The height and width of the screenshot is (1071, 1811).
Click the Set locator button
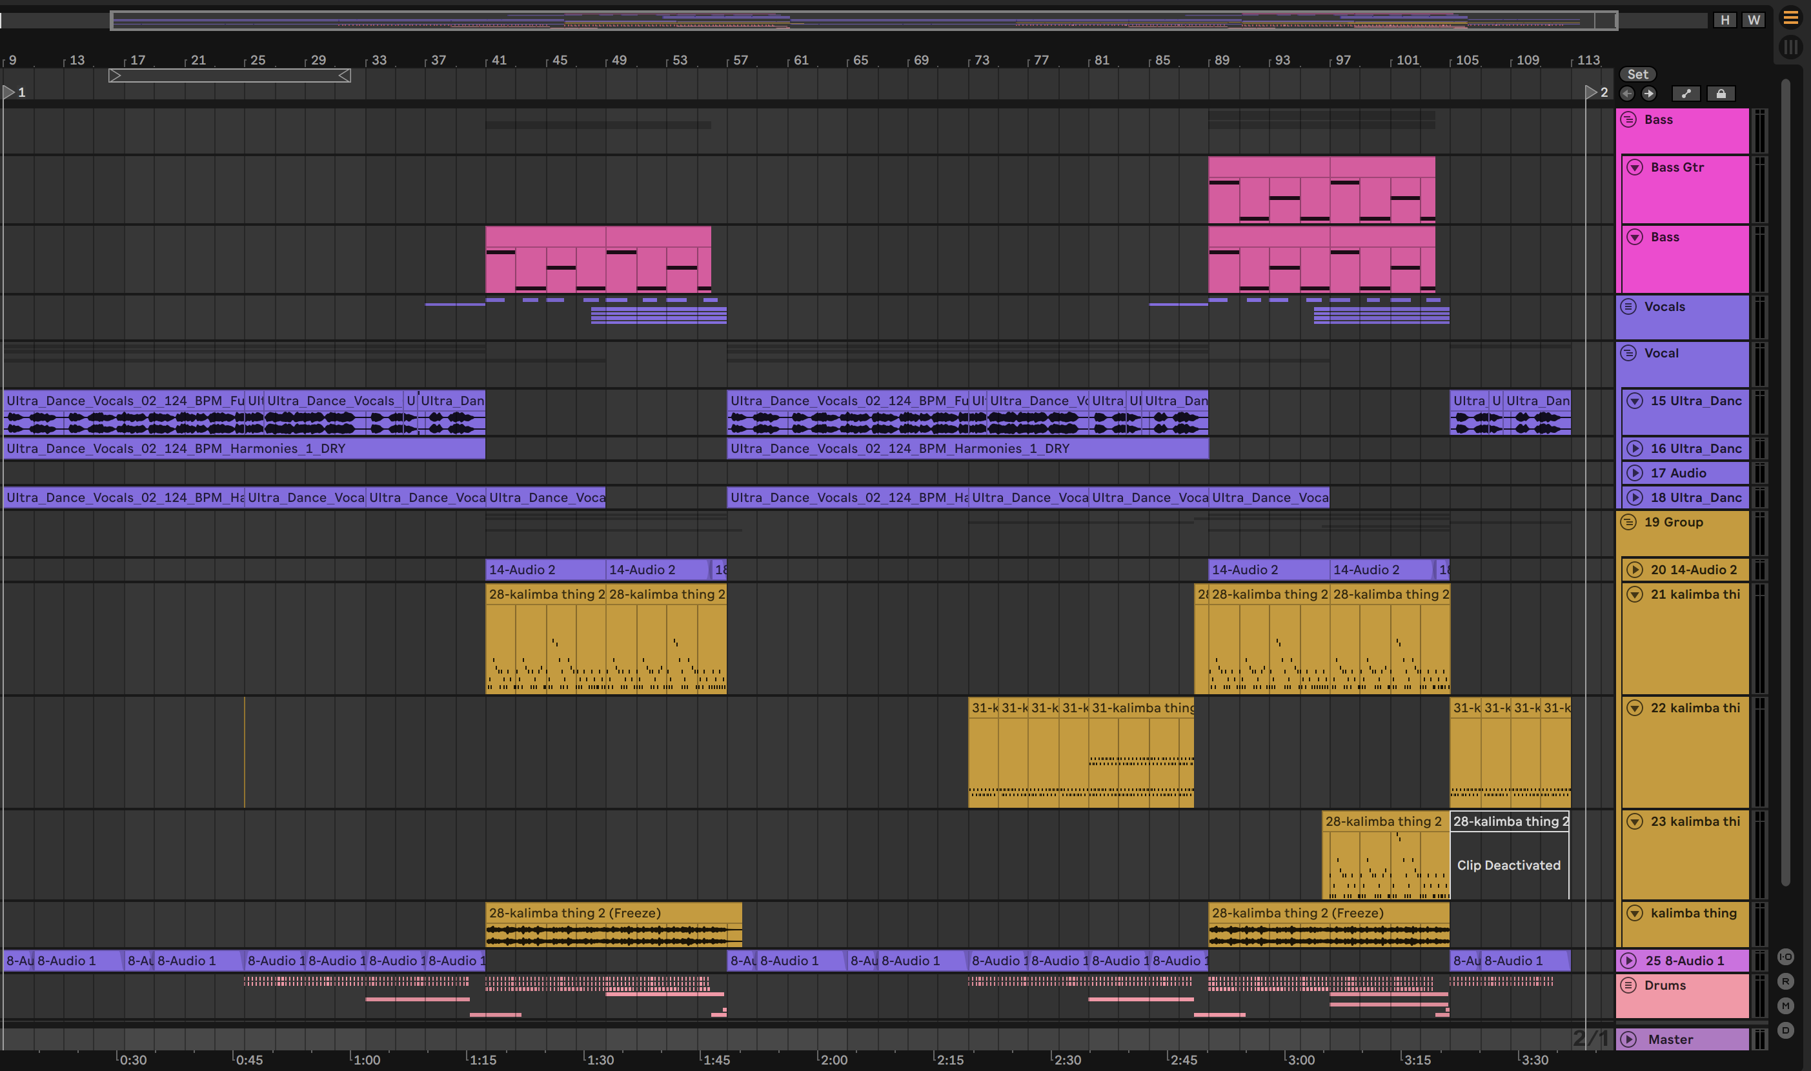pos(1638,74)
